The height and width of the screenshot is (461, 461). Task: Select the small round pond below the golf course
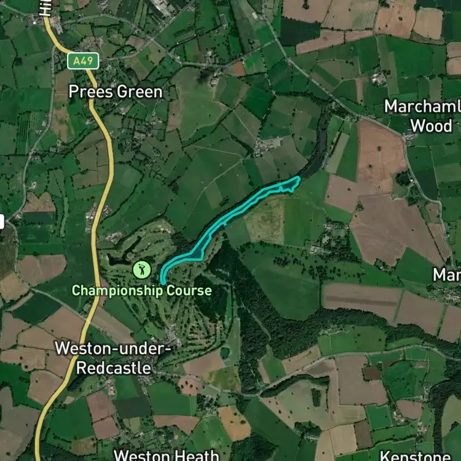[x=224, y=353]
